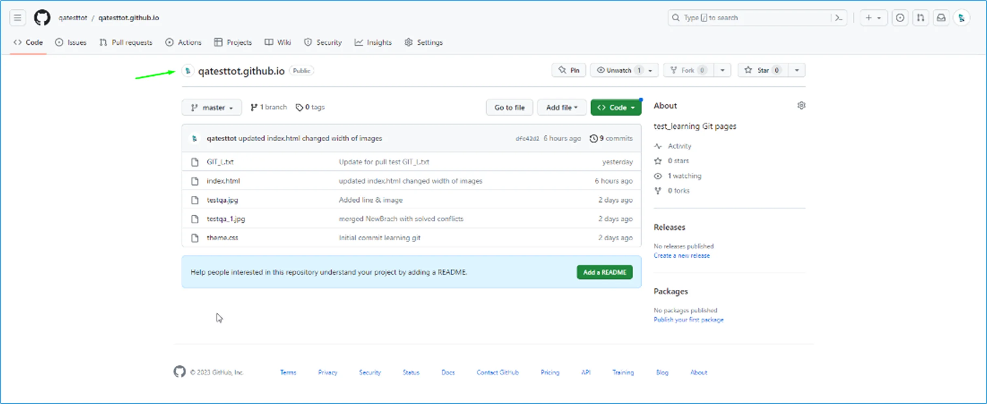The image size is (987, 404).
Task: Star the qatesttot.github.io repository
Action: 762,70
